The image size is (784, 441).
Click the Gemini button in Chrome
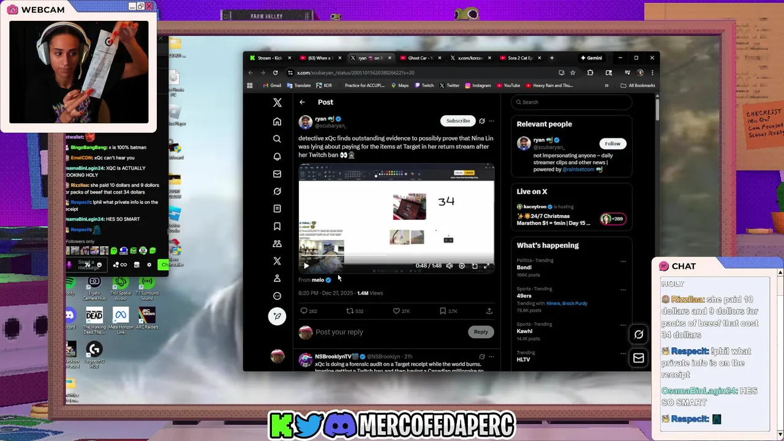[591, 58]
